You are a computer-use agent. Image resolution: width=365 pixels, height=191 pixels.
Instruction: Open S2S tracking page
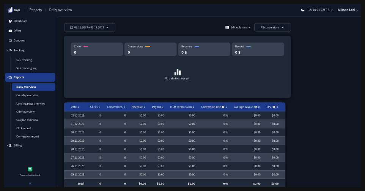point(24,60)
